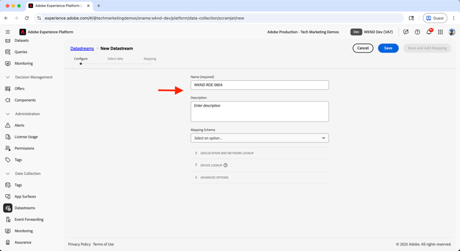Open Event Forwarding in sidebar
Screen dimensions: 460x251
coord(29,219)
